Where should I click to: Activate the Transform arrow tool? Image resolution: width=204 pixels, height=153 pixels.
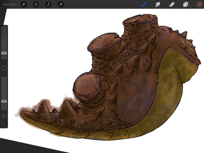click(61, 4)
